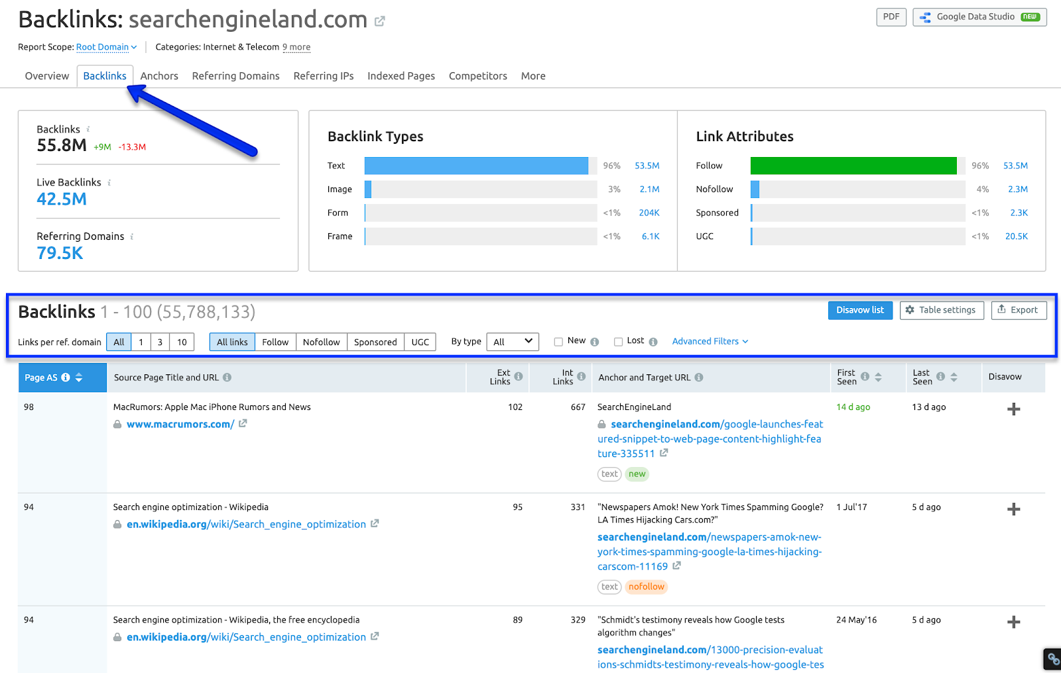
Task: Click info icon for Anchor and Target URL
Action: coord(699,378)
